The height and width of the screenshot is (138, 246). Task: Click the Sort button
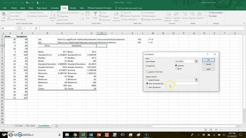(x=88, y=15)
